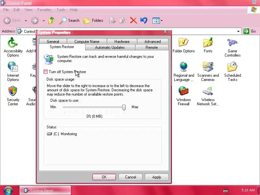Click Cancel in System Properties
The width and height of the screenshot is (260, 195).
[131, 177]
